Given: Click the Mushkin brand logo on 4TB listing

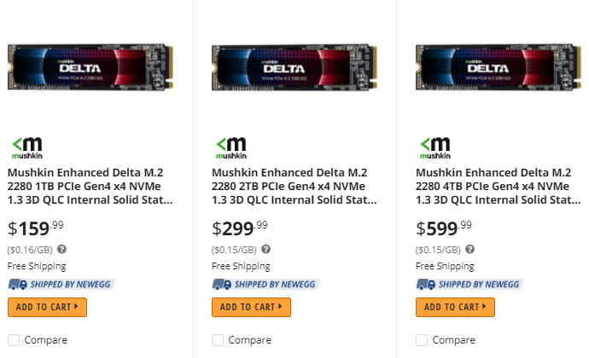Looking at the screenshot, I should tap(434, 147).
